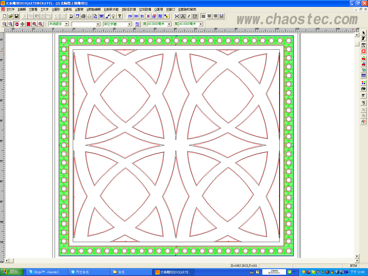Screen dimensions: 368x276
Task: Toggle center text alignment
Action: (x=209, y=16)
